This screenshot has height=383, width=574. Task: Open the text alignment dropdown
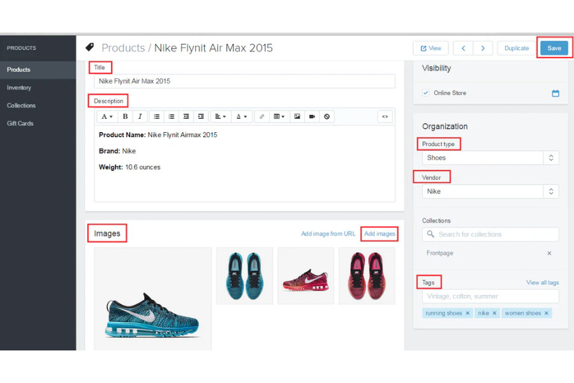(x=220, y=117)
